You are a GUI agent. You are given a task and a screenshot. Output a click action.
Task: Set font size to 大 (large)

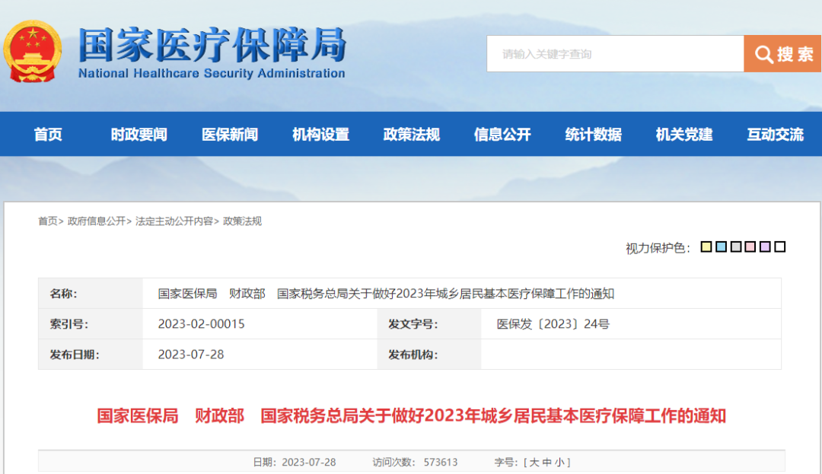pos(534,462)
